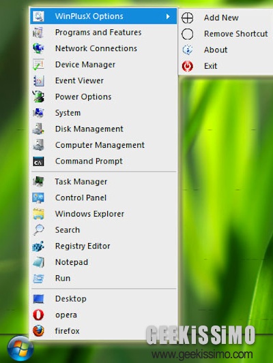Click the Windows Start orb

pos(20,349)
